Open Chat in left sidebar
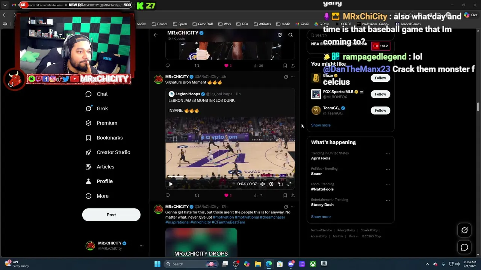Screen dimensions: 481x270 click(x=97, y=94)
